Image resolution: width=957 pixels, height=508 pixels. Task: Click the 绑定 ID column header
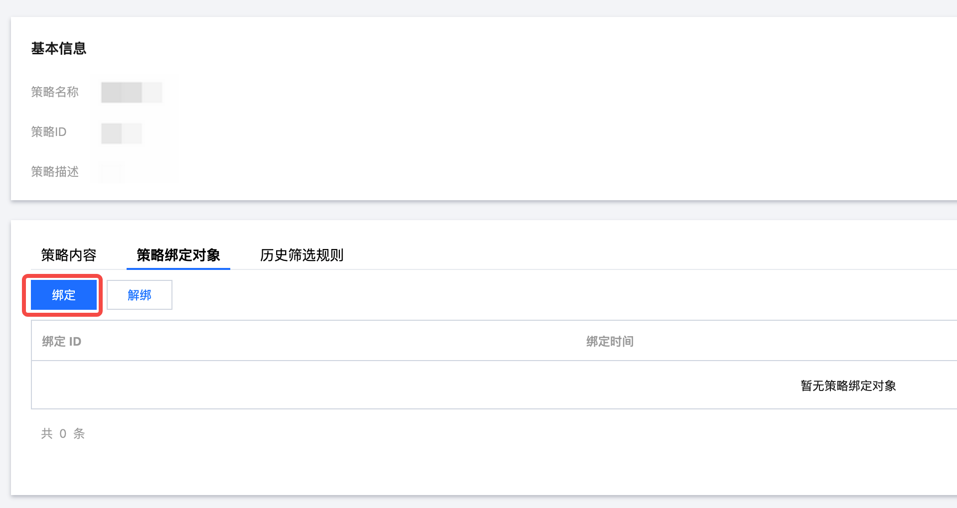[x=62, y=341]
